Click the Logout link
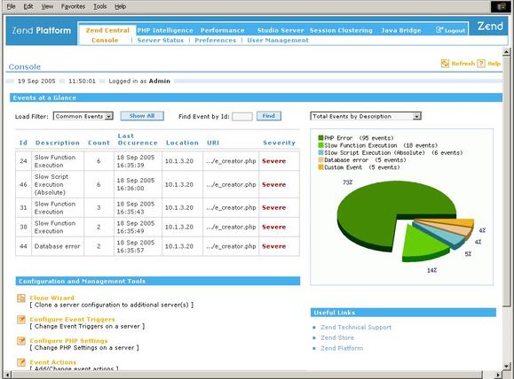 point(455,31)
